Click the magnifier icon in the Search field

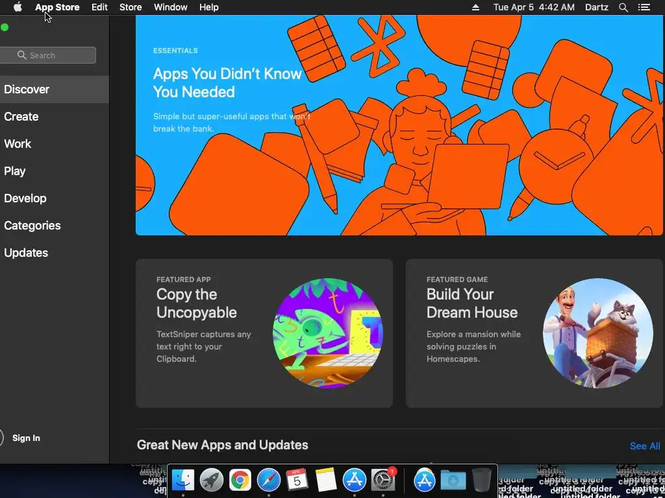click(x=22, y=55)
